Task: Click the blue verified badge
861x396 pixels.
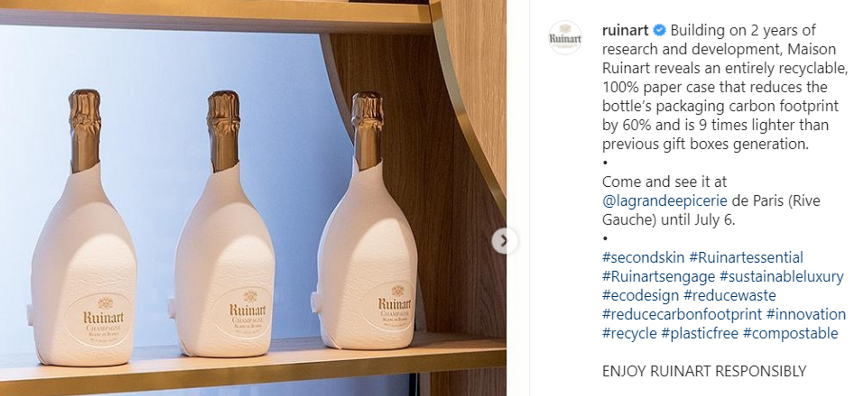Action: pos(659,30)
